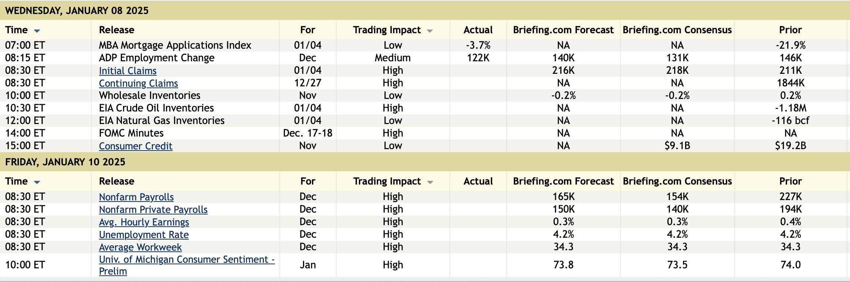The image size is (850, 282).
Task: Open the Consumer Credit link
Action: [x=136, y=146]
